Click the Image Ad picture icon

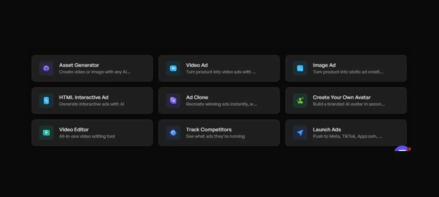[x=300, y=68]
